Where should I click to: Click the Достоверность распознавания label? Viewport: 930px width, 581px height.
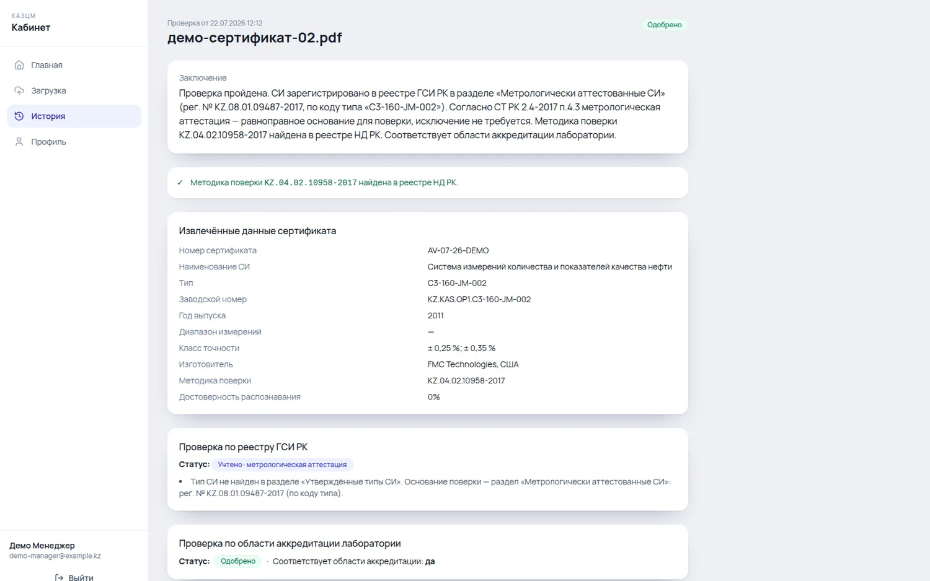pos(240,397)
